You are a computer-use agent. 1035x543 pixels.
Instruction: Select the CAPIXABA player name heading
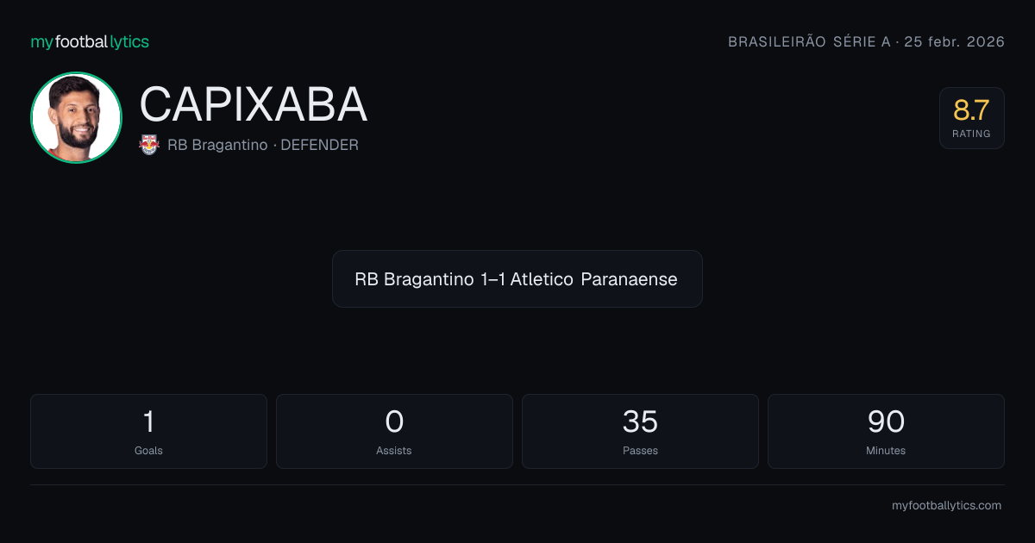point(254,104)
